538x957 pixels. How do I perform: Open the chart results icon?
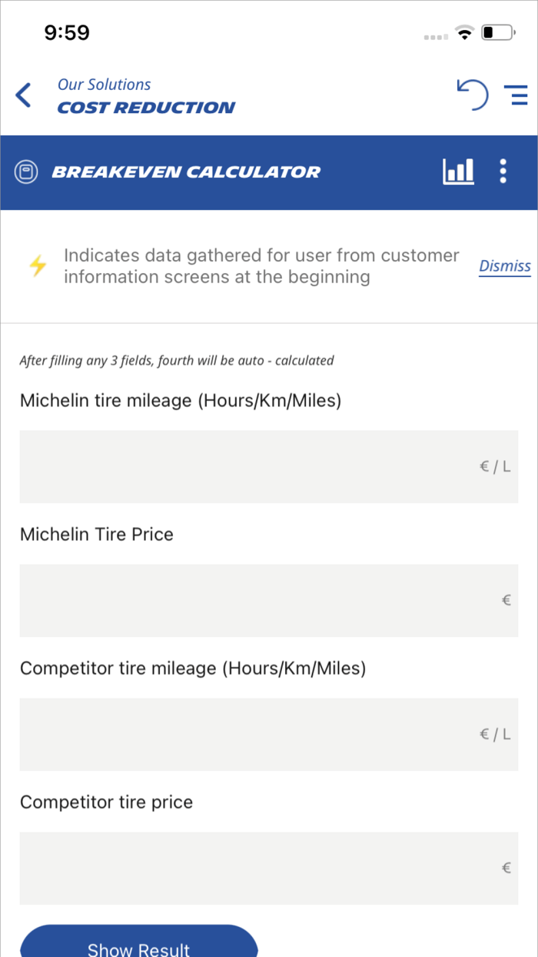click(x=458, y=171)
